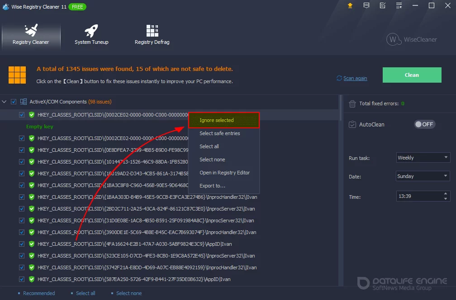This screenshot has height=300, width=456.
Task: Select Open in Registry Editor menu item
Action: tap(224, 173)
